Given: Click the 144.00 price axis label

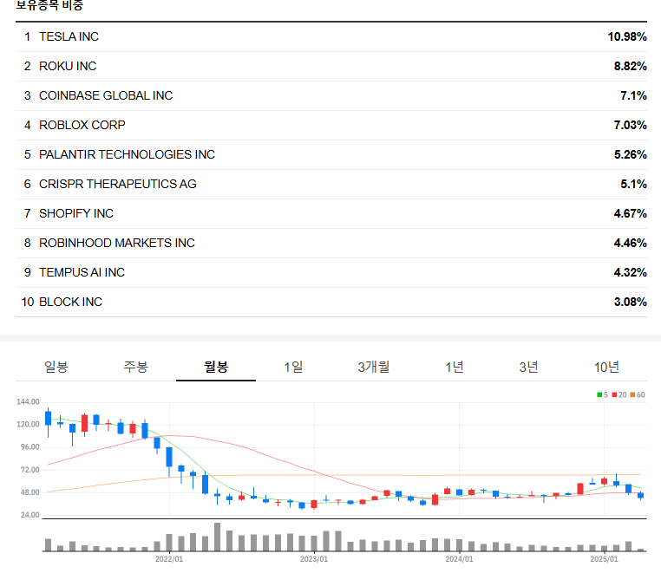Looking at the screenshot, I should [28, 402].
